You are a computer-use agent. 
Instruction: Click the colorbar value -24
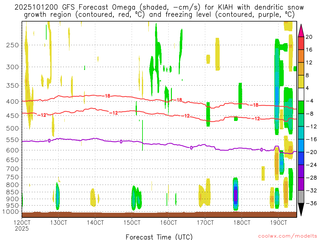311,165
